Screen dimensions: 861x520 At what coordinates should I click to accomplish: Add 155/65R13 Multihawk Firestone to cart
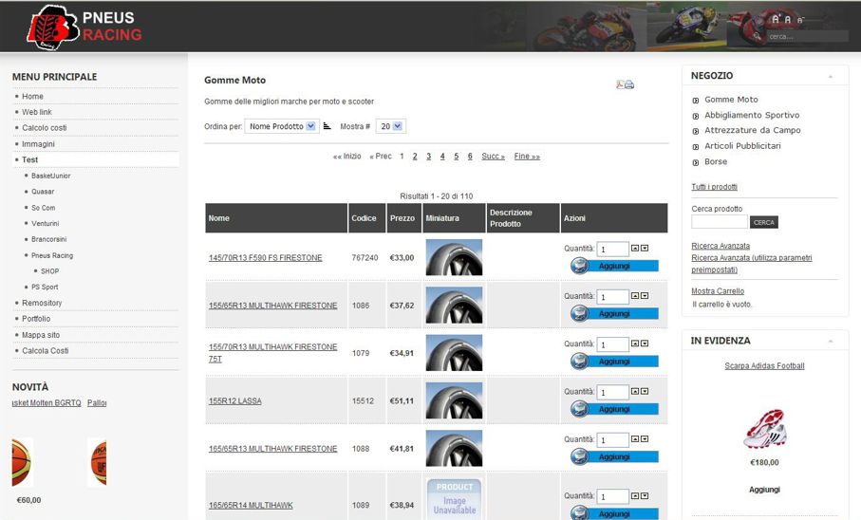click(x=613, y=314)
